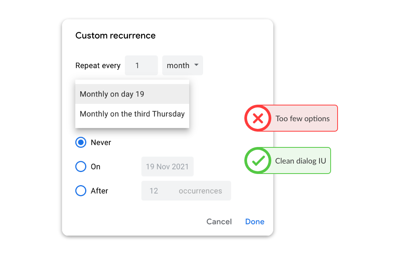The image size is (400, 259).
Task: Click the occurrences text in After field
Action: pyautogui.click(x=200, y=191)
